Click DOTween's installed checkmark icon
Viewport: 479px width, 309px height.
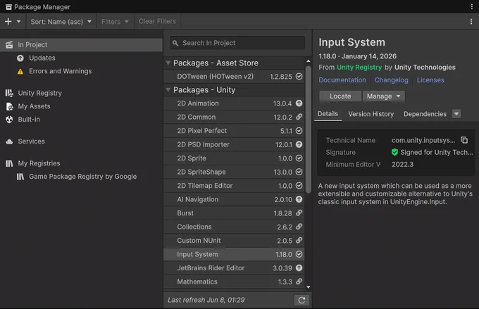(299, 76)
